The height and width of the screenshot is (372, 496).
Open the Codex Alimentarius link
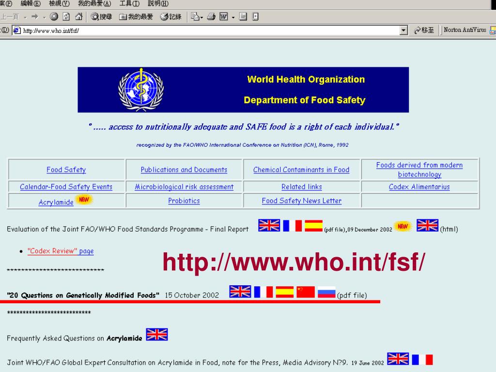419,186
